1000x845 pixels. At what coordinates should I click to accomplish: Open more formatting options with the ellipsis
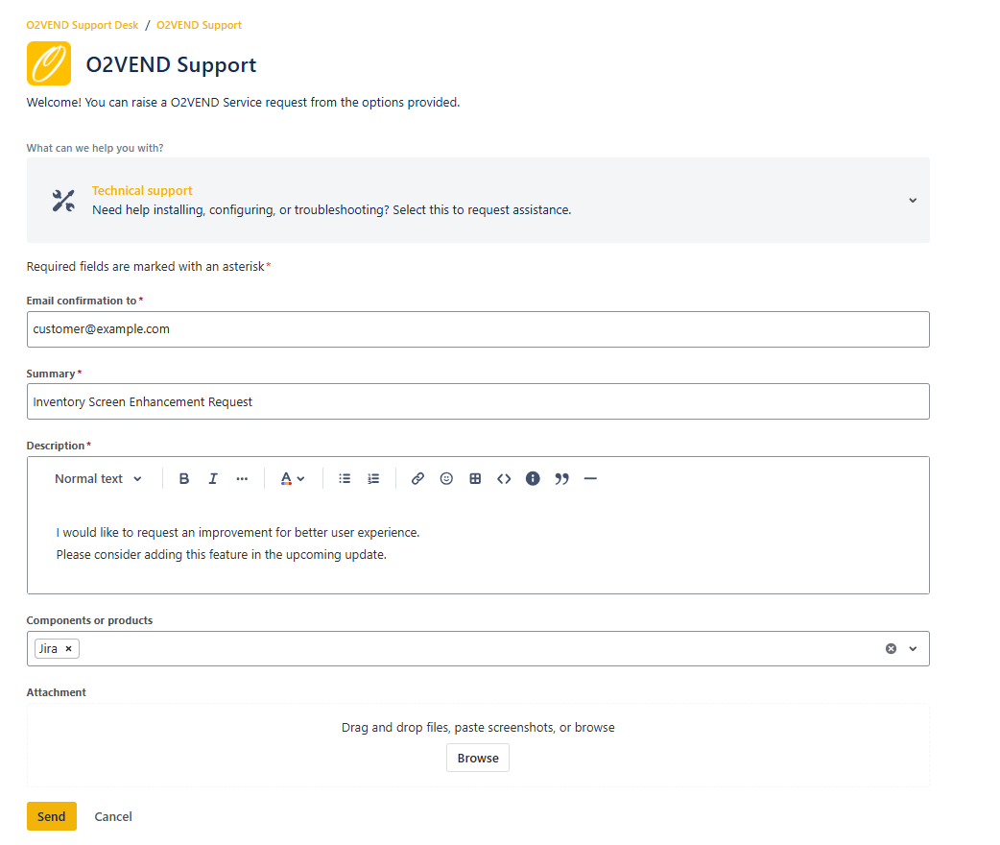tap(241, 478)
